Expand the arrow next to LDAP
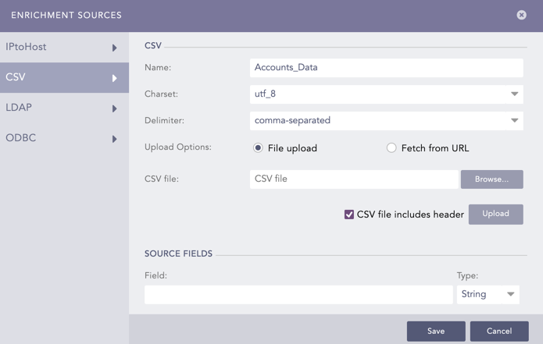 (x=114, y=108)
